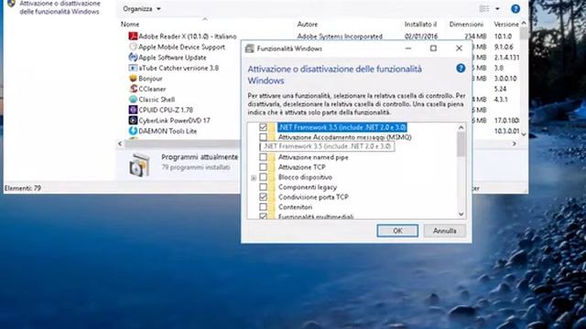Click programs list scroll up arrow

[524, 23]
